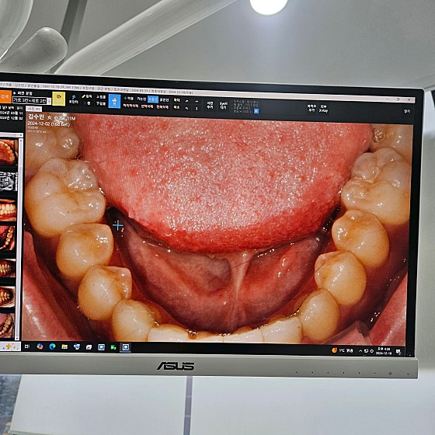Click the first red delete button
The image size is (435, 435).
(x=130, y=106)
